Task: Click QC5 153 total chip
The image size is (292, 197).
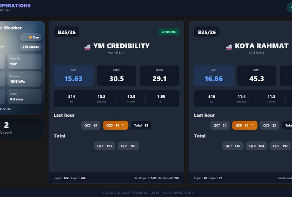Action: pyautogui.click(x=105, y=146)
